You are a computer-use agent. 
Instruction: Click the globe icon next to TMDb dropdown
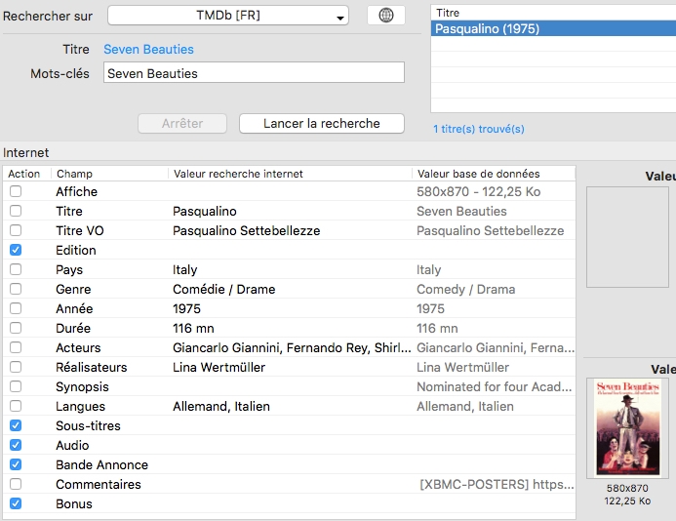[385, 16]
